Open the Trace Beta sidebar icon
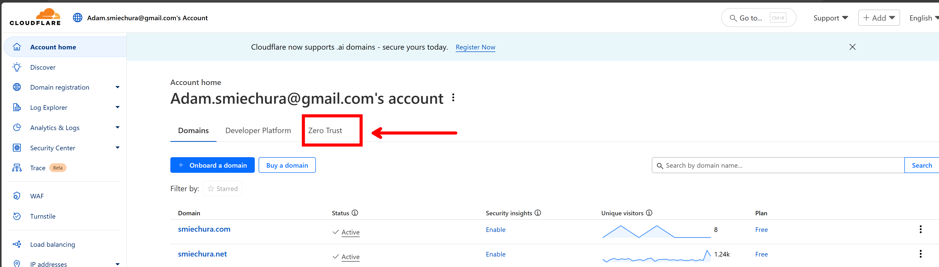This screenshot has height=267, width=939. (x=17, y=168)
